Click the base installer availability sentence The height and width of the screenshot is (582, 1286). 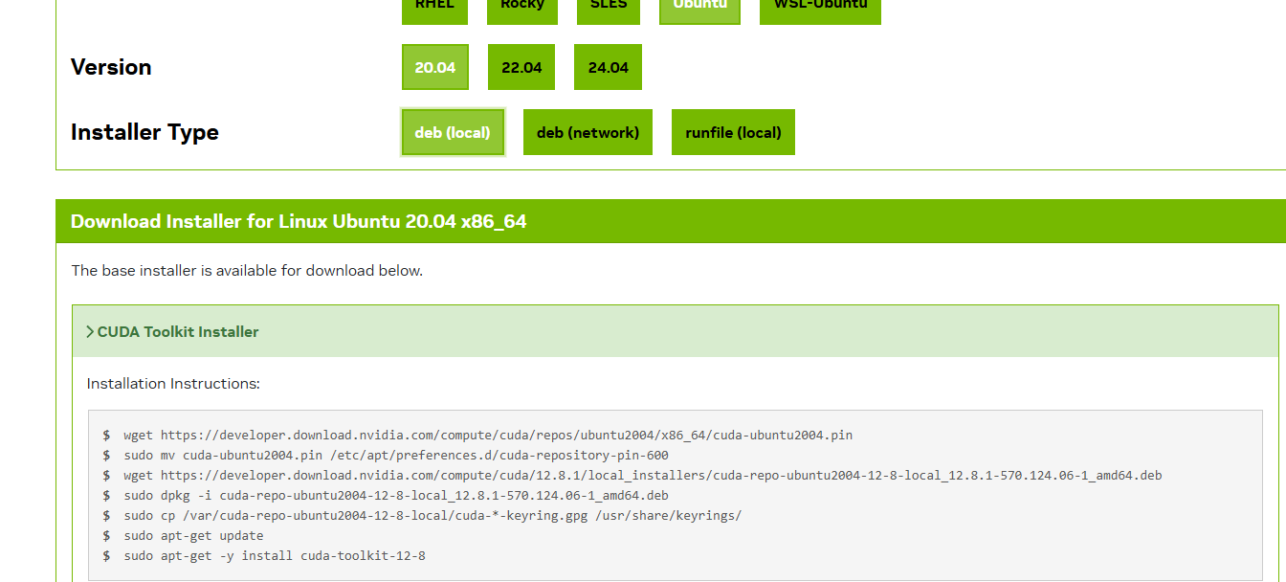247,271
